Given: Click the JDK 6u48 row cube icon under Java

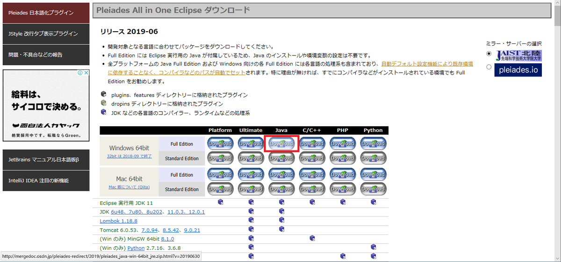Looking at the screenshot, I should click(282, 211).
